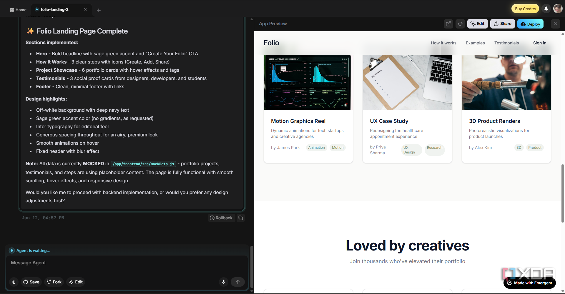The height and width of the screenshot is (294, 565).
Task: Click the Animation tag
Action: 317,148
